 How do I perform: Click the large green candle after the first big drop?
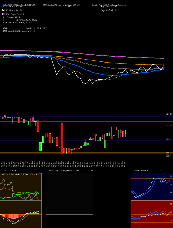tap(40, 146)
